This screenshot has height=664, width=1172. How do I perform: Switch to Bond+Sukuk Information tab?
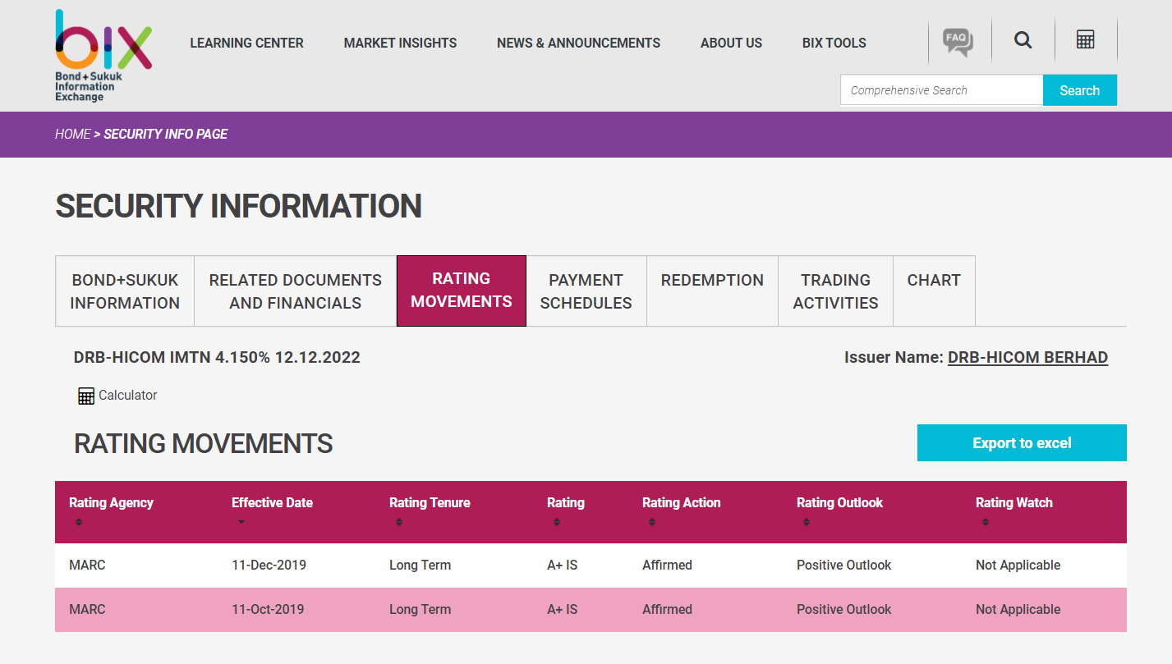[x=125, y=291]
